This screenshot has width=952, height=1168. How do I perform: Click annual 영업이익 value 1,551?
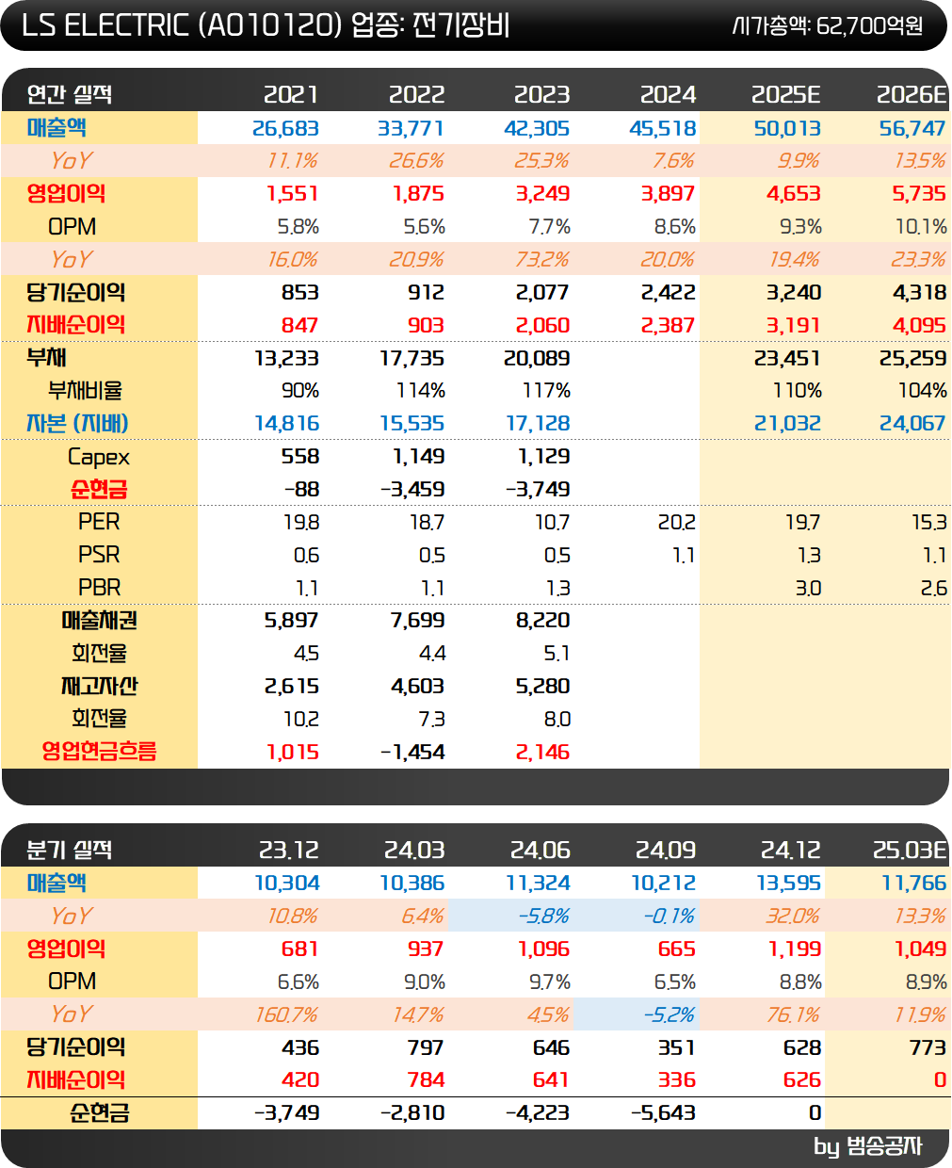(x=293, y=194)
